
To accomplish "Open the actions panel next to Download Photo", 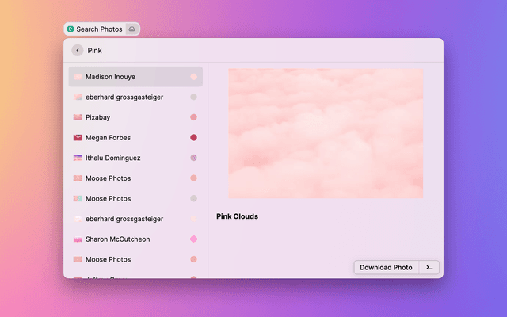I will pyautogui.click(x=429, y=268).
